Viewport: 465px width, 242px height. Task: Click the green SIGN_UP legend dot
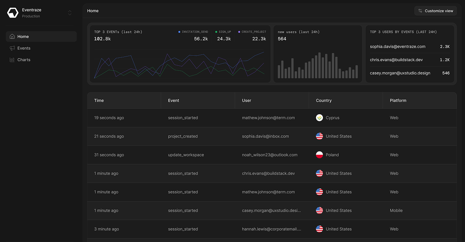pos(216,32)
